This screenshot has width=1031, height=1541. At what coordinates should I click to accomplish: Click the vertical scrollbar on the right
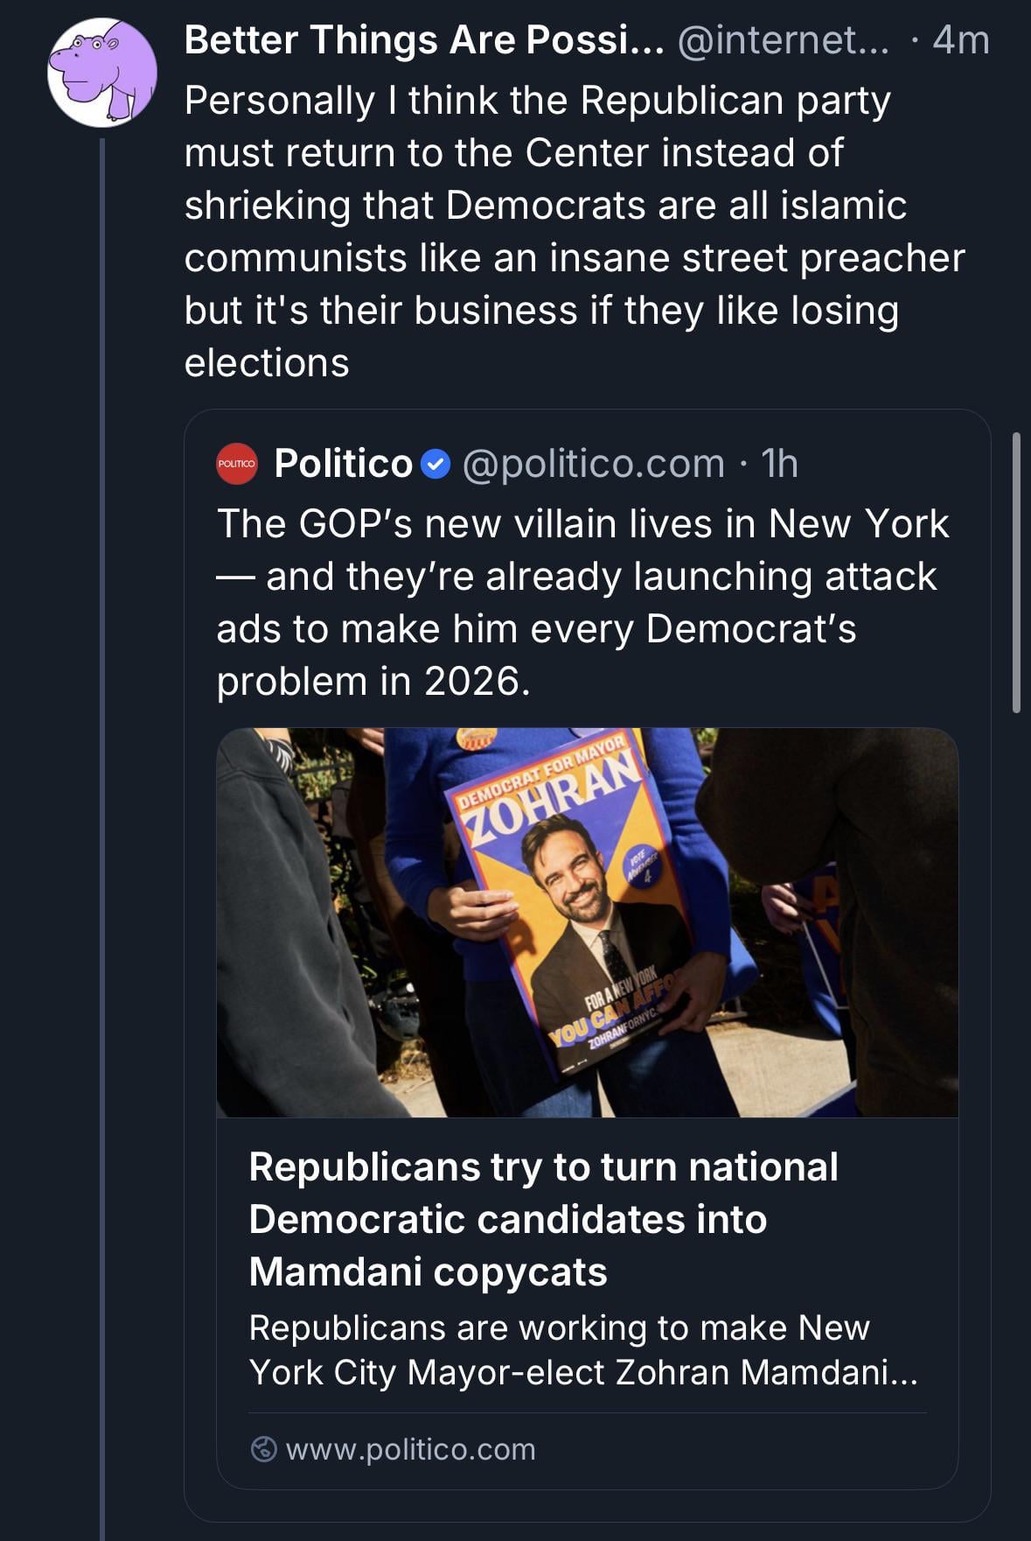click(x=1016, y=572)
